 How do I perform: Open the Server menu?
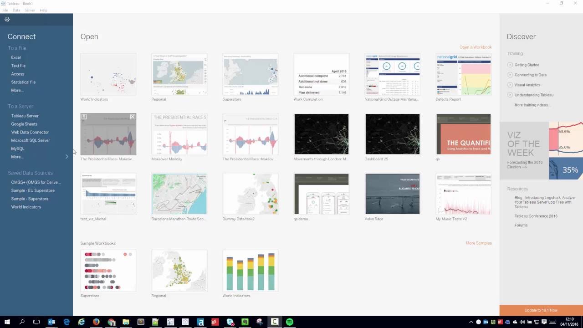point(30,10)
